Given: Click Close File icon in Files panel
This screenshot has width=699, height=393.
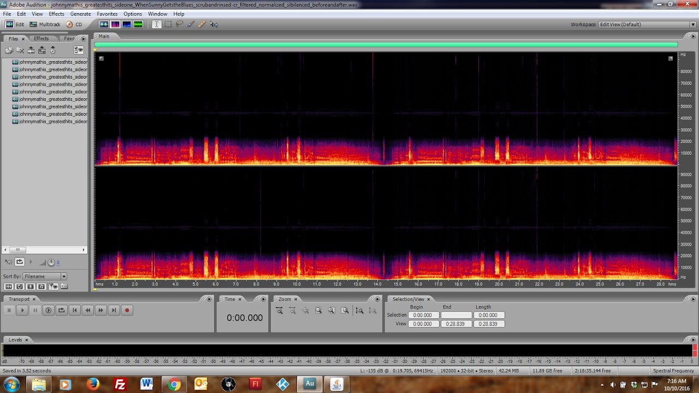Looking at the screenshot, I should click(x=20, y=50).
